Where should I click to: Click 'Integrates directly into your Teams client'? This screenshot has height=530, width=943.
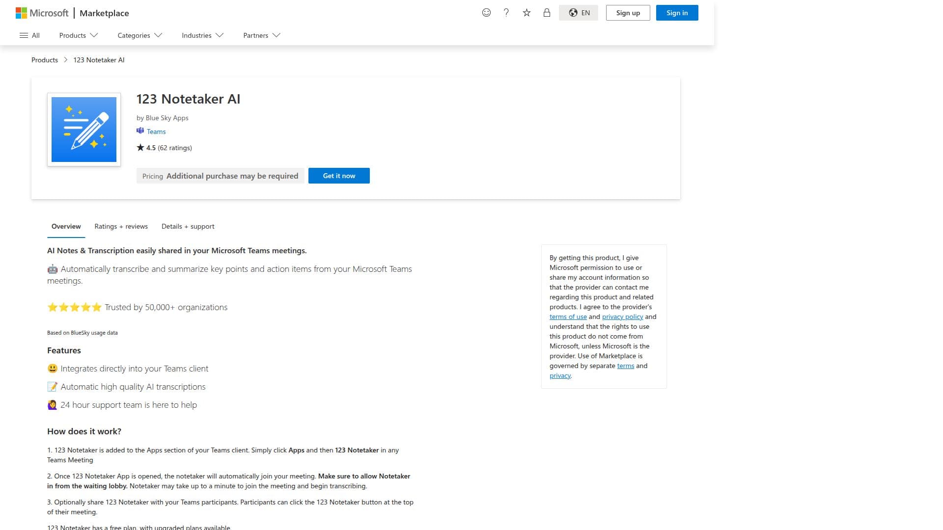point(134,369)
